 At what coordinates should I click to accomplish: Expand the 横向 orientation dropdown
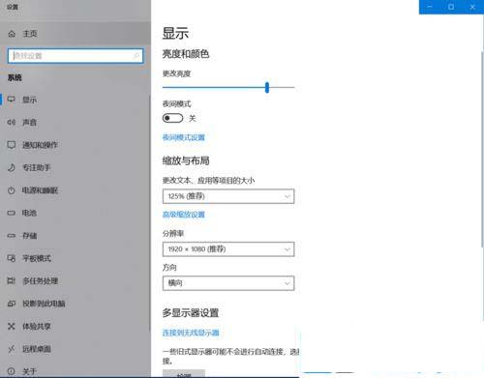point(228,283)
